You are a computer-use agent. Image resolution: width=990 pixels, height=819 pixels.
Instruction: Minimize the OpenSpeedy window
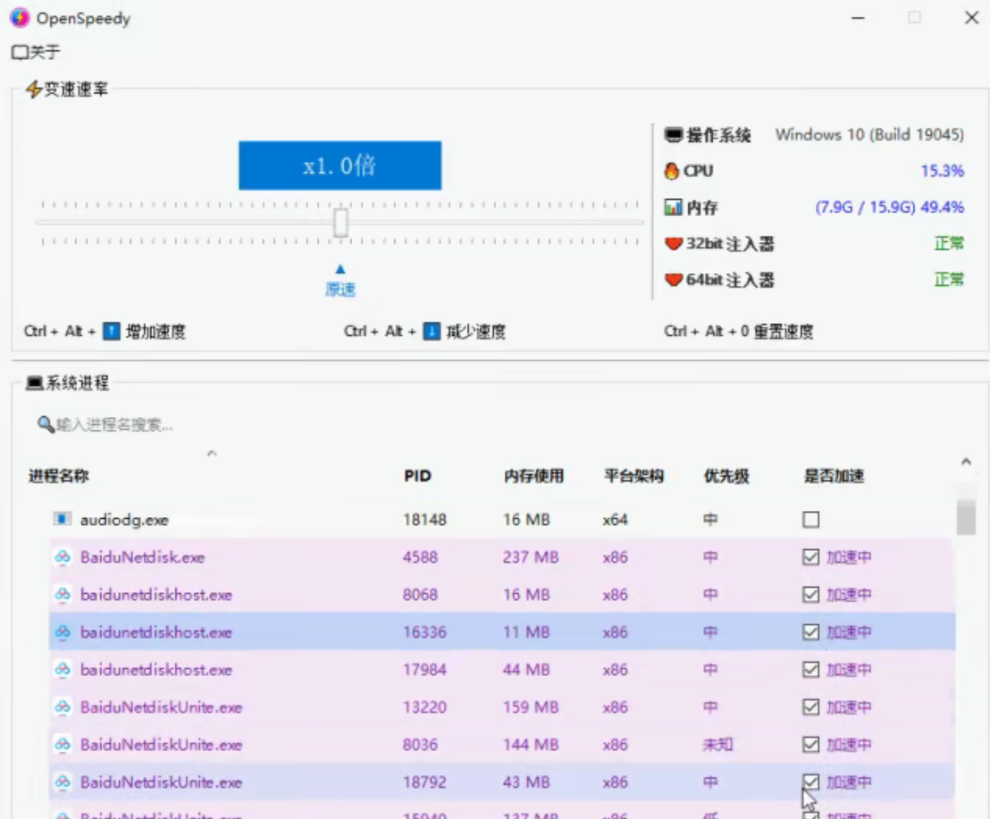tap(858, 18)
